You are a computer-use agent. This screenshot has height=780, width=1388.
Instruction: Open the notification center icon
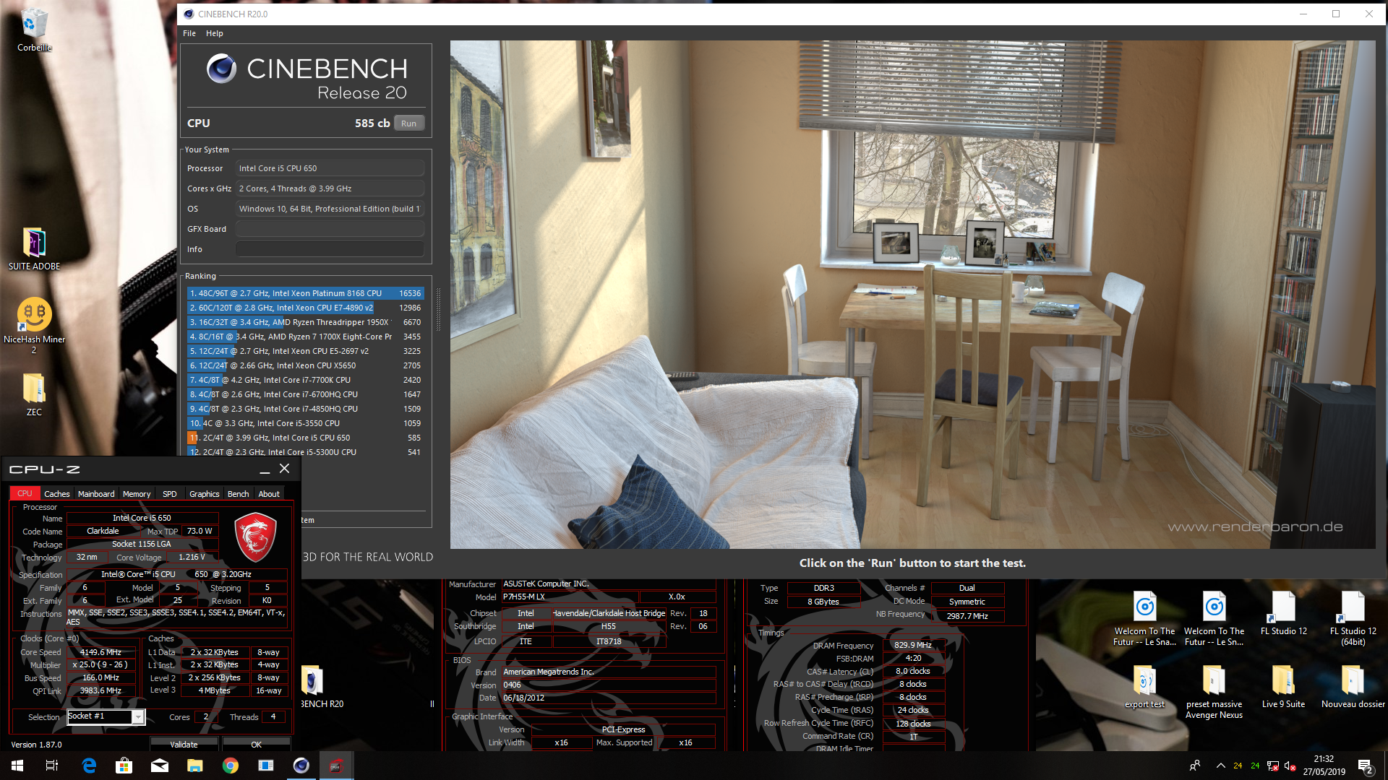pos(1366,766)
